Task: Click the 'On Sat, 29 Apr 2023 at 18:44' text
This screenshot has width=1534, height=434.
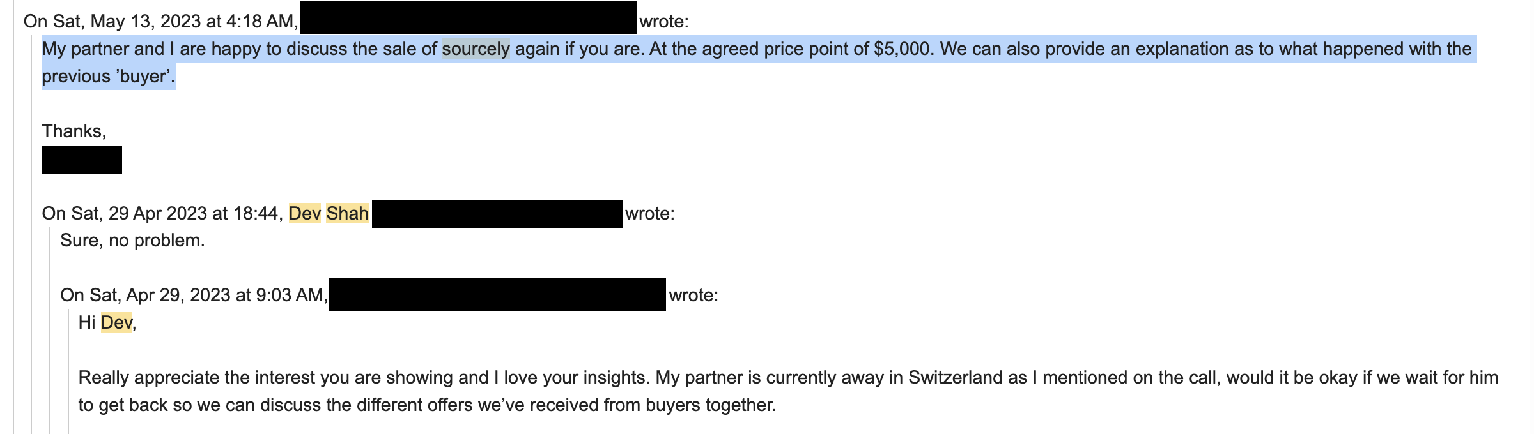Action: pos(162,213)
